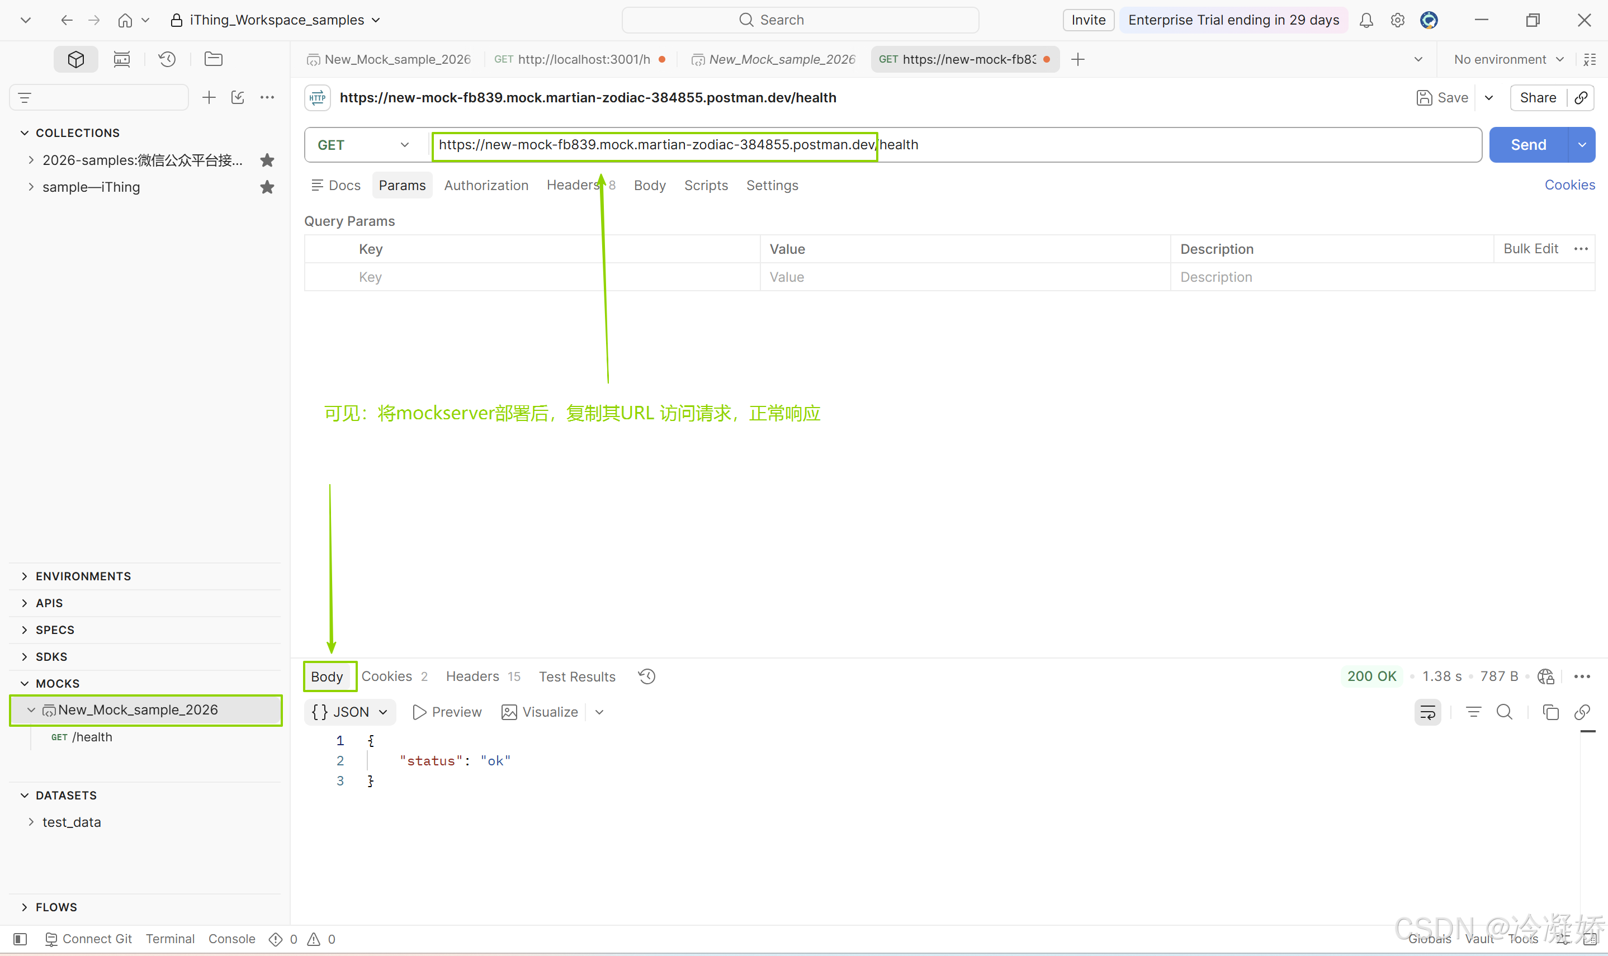Click the notifications bell icon
Viewport: 1608px width, 956px height.
click(x=1366, y=20)
